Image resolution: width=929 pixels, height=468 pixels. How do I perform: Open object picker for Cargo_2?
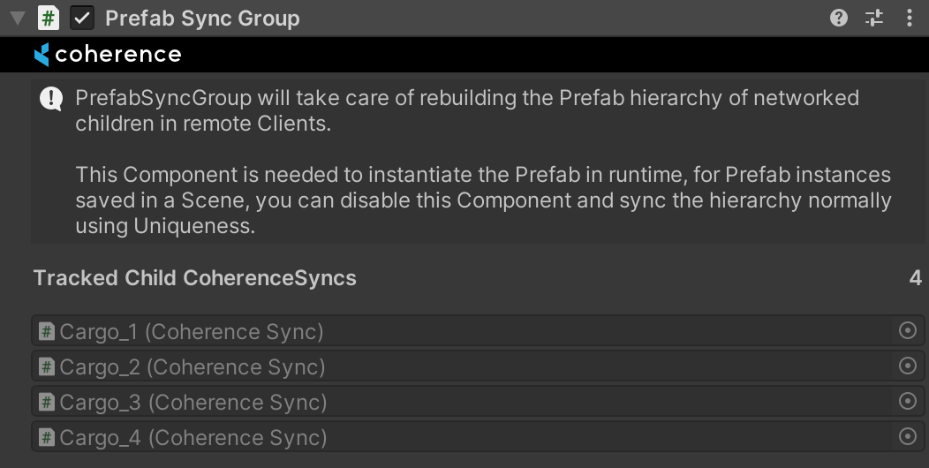907,366
